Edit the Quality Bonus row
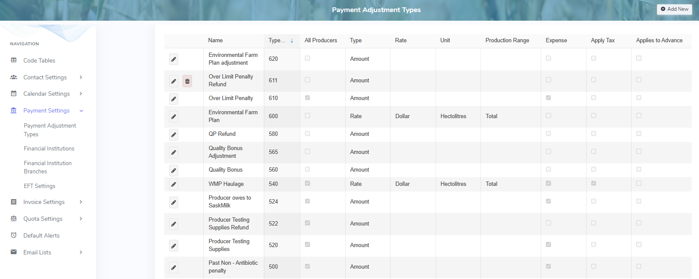The image size is (699, 279). [x=173, y=170]
